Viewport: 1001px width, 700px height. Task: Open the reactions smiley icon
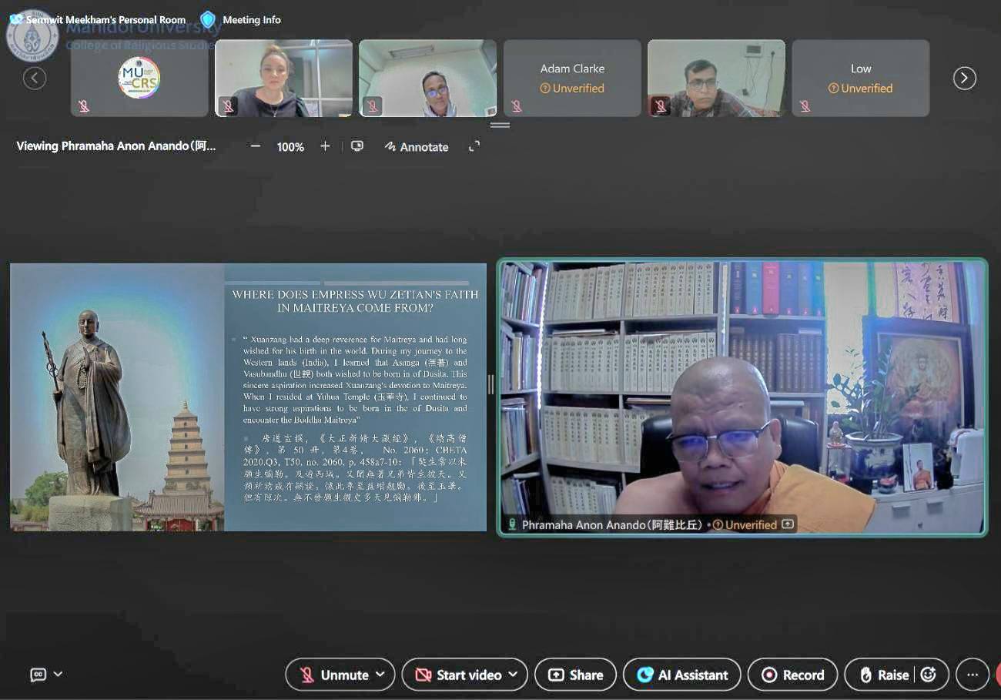(x=929, y=675)
